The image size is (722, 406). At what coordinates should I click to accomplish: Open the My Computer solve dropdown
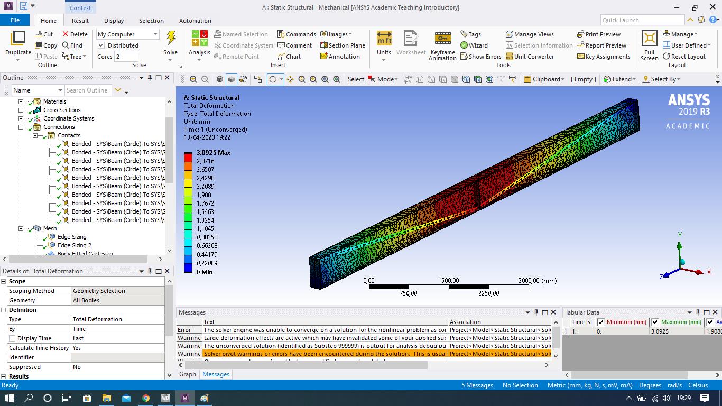pos(156,33)
